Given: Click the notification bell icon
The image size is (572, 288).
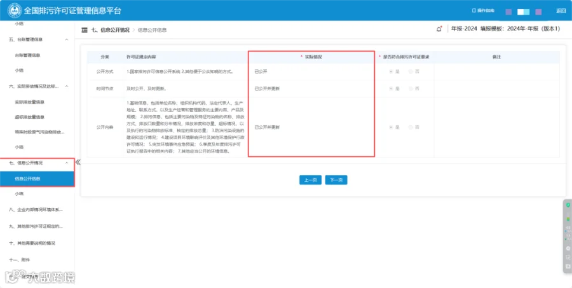Looking at the screenshot, I should pyautogui.click(x=439, y=29).
